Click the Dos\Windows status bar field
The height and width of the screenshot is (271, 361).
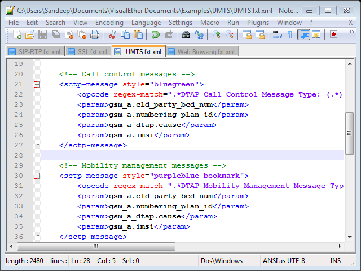coord(229,261)
